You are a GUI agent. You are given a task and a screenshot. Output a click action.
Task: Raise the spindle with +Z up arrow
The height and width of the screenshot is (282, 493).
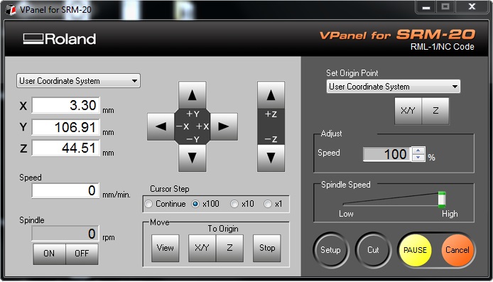[x=271, y=95]
